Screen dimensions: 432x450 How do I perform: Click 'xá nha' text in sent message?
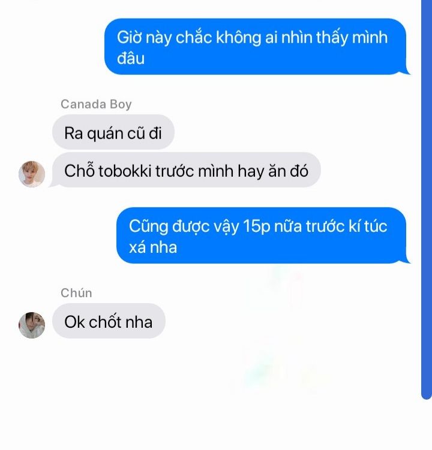tap(153, 247)
